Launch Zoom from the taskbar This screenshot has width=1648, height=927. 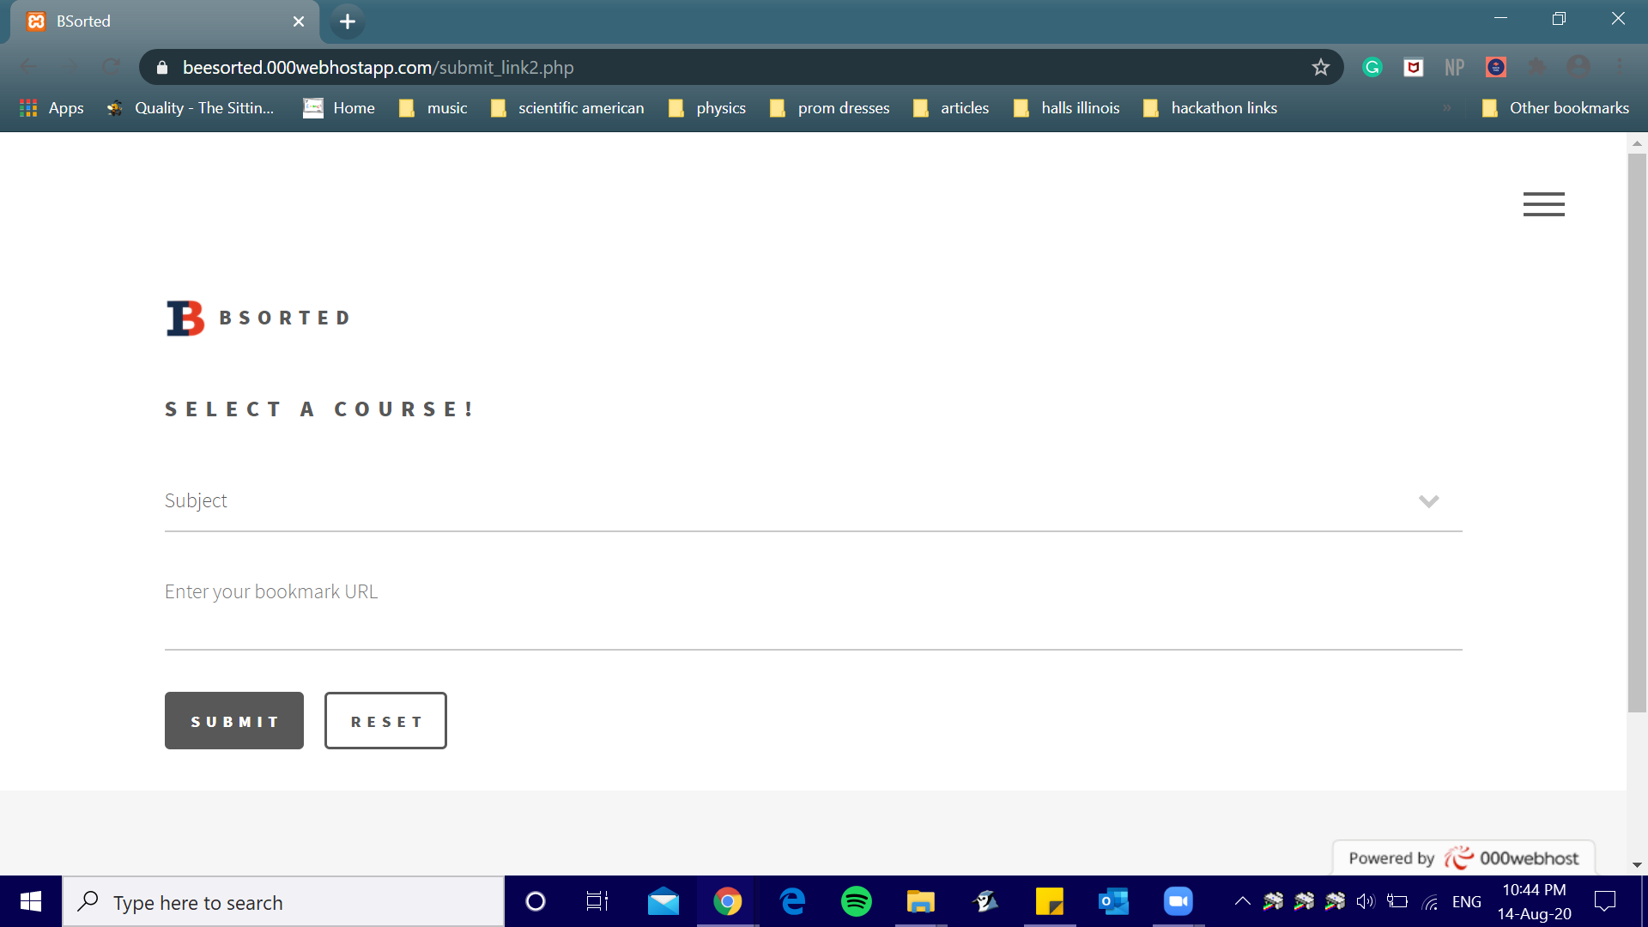coord(1178,901)
